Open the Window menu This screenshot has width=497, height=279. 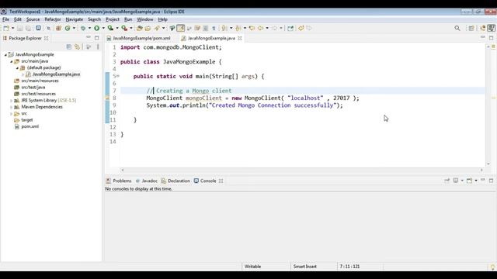point(145,19)
